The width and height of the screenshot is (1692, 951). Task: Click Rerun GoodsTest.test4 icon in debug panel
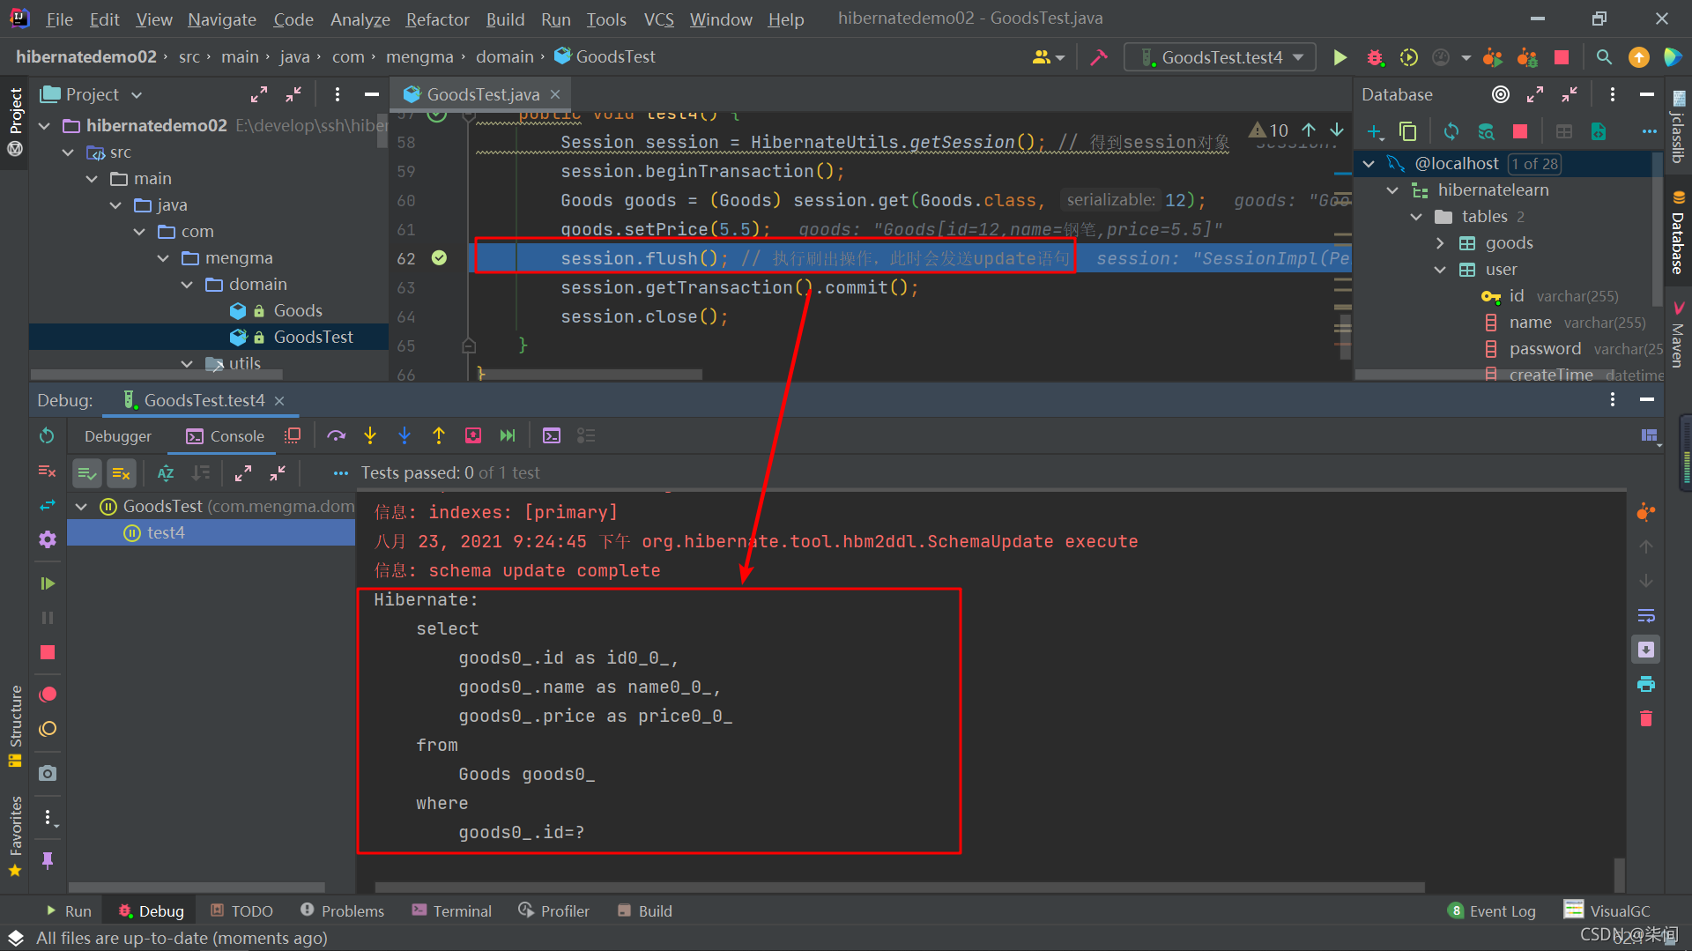pyautogui.click(x=48, y=435)
